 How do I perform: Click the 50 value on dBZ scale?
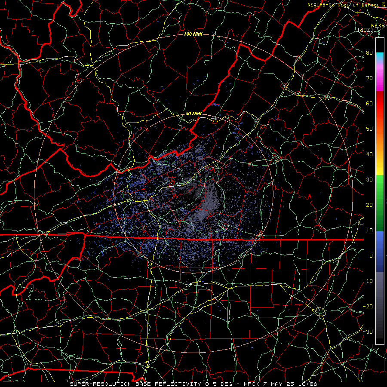369,129
